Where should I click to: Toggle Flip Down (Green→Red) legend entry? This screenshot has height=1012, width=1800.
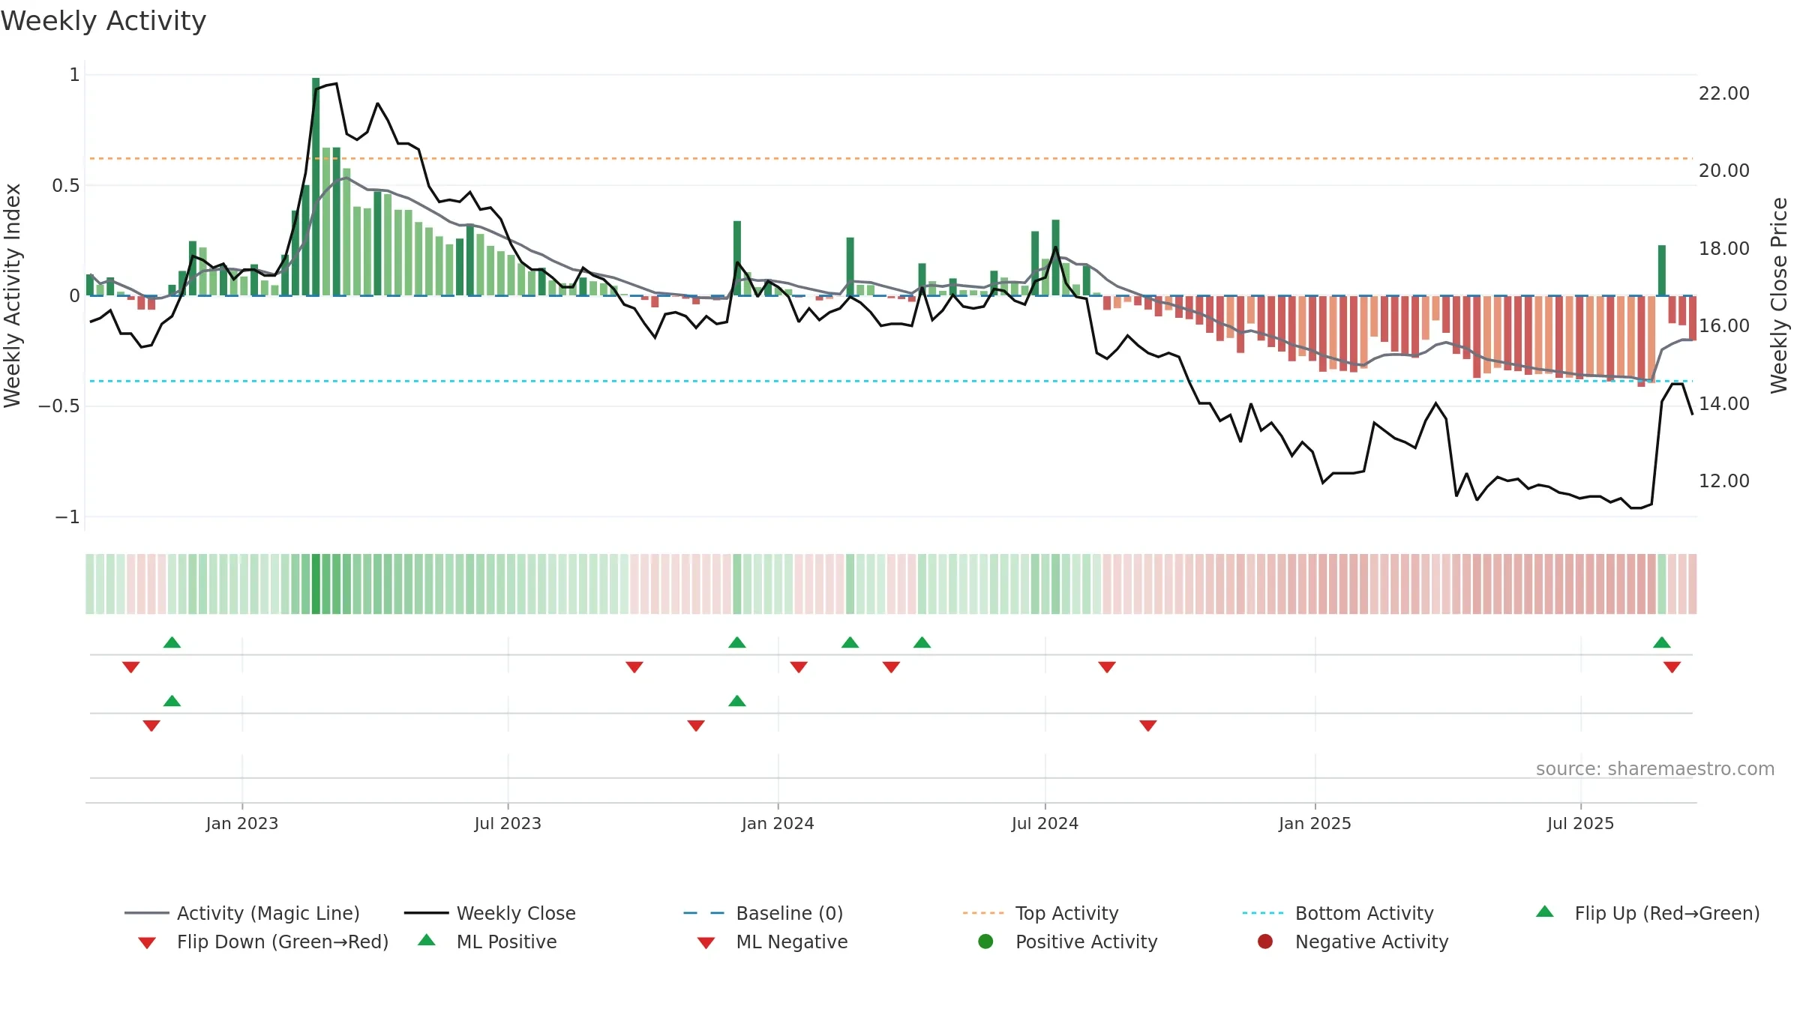coord(262,942)
